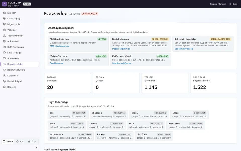Screen dimensions: 241x151
Task: Open the Abonelikler sidebar entry
Action: 20,58
